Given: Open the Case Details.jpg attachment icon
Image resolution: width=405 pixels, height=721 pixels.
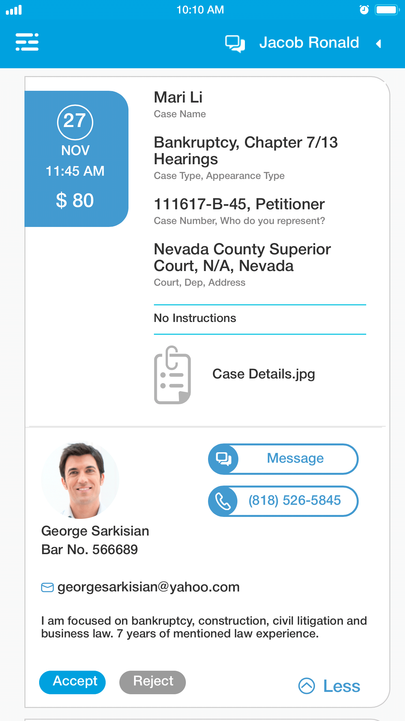Looking at the screenshot, I should (x=172, y=375).
